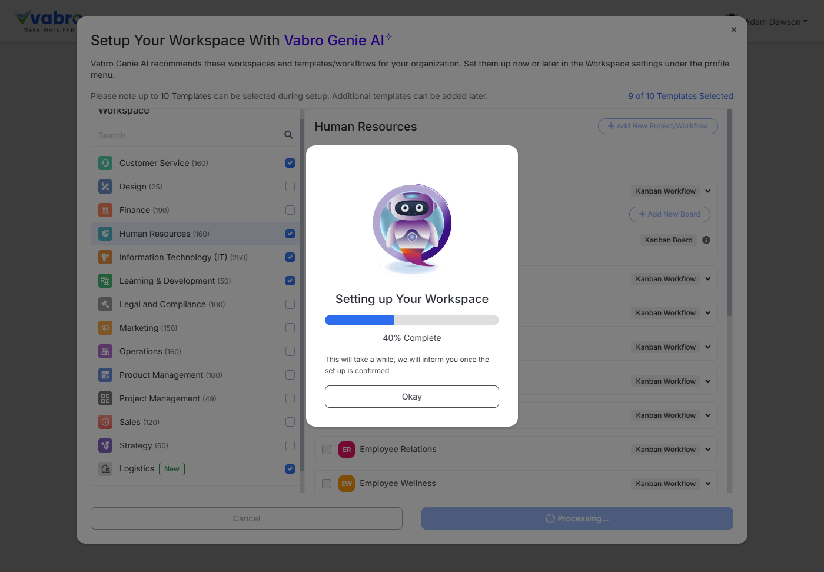The image size is (824, 572).
Task: Click the ER Employee Relations badge icon
Action: click(x=347, y=450)
